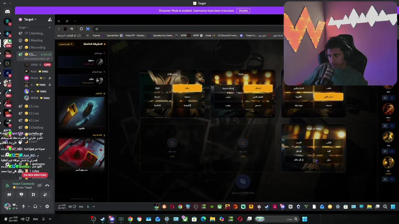The image size is (399, 224).
Task: Open the screen share icon in voice panel
Action: [21, 194]
